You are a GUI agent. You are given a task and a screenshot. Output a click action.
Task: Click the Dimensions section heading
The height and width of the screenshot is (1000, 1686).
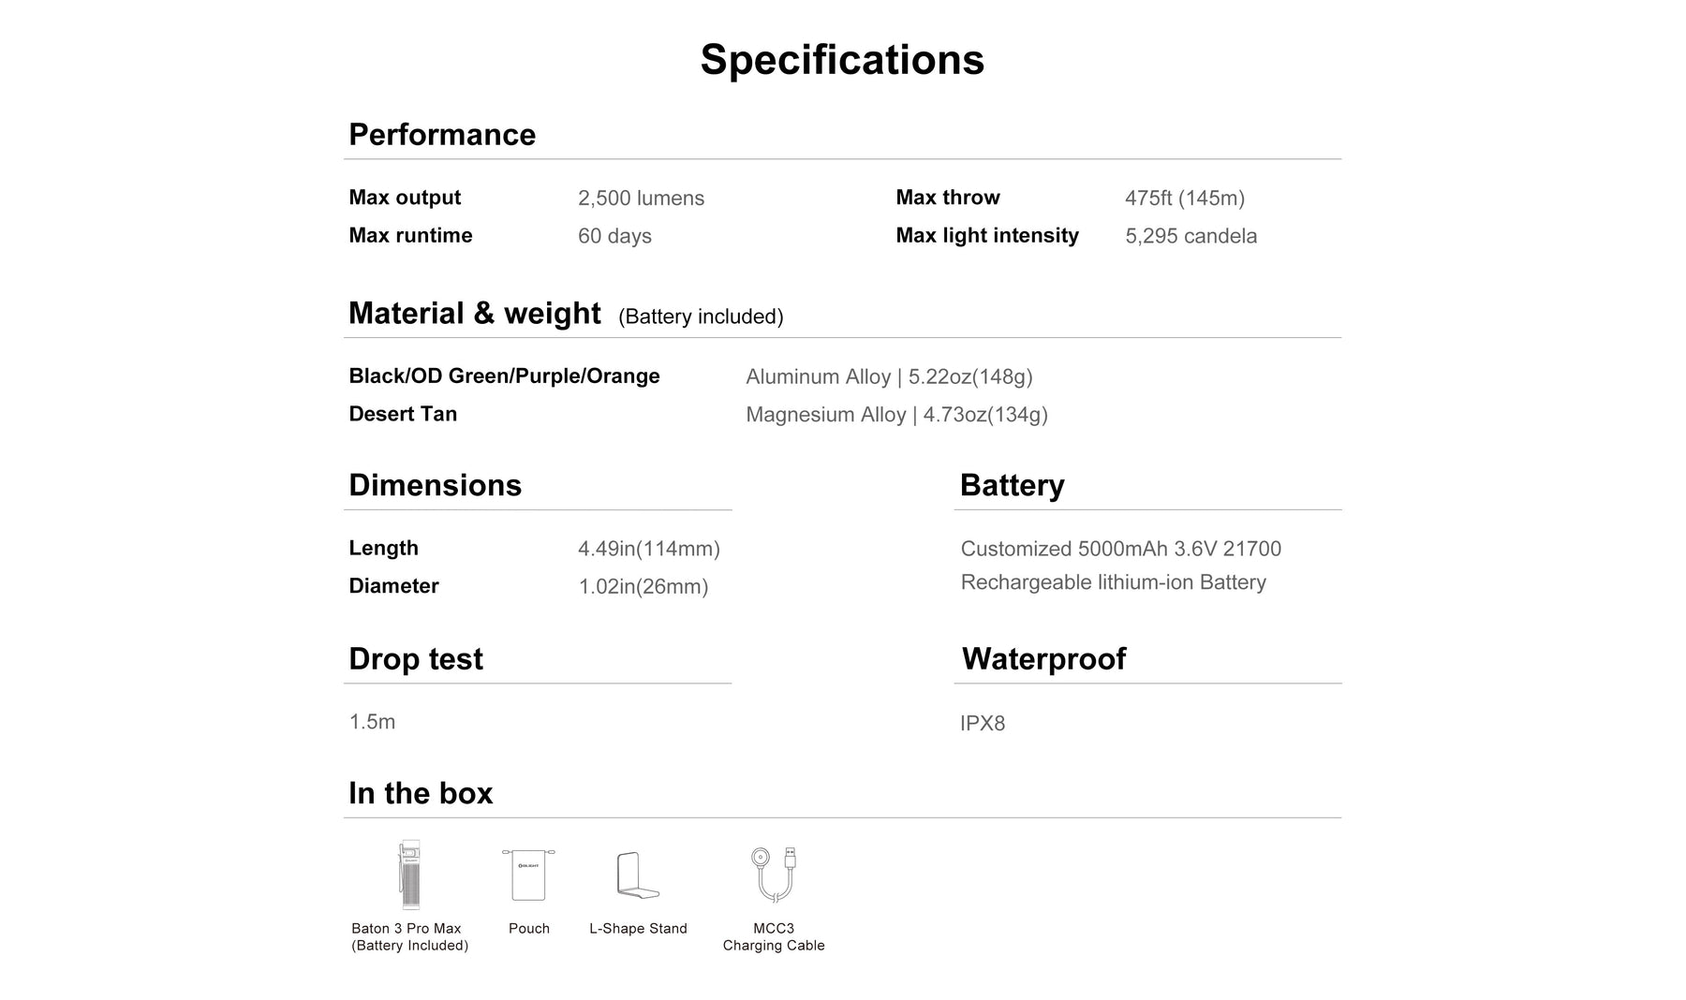[435, 485]
